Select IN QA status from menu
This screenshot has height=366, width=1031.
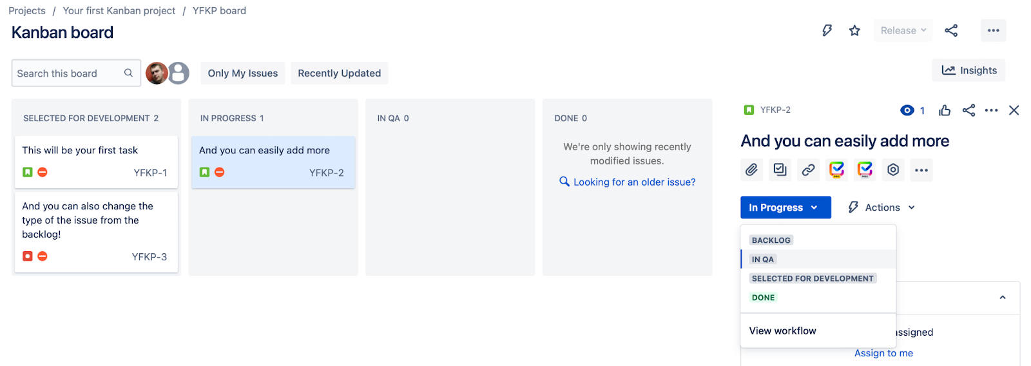point(763,259)
